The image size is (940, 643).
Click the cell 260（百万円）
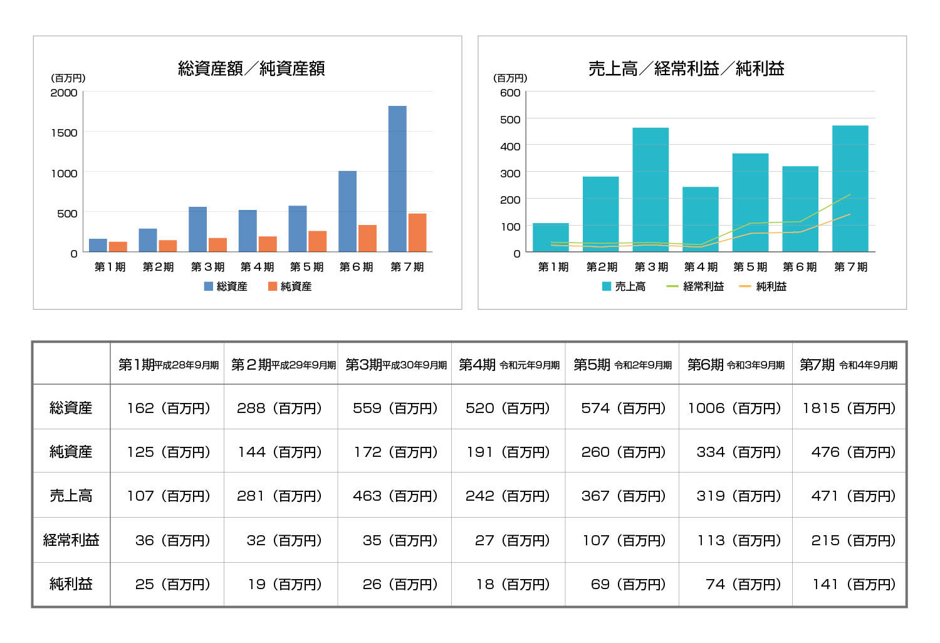[x=624, y=452]
